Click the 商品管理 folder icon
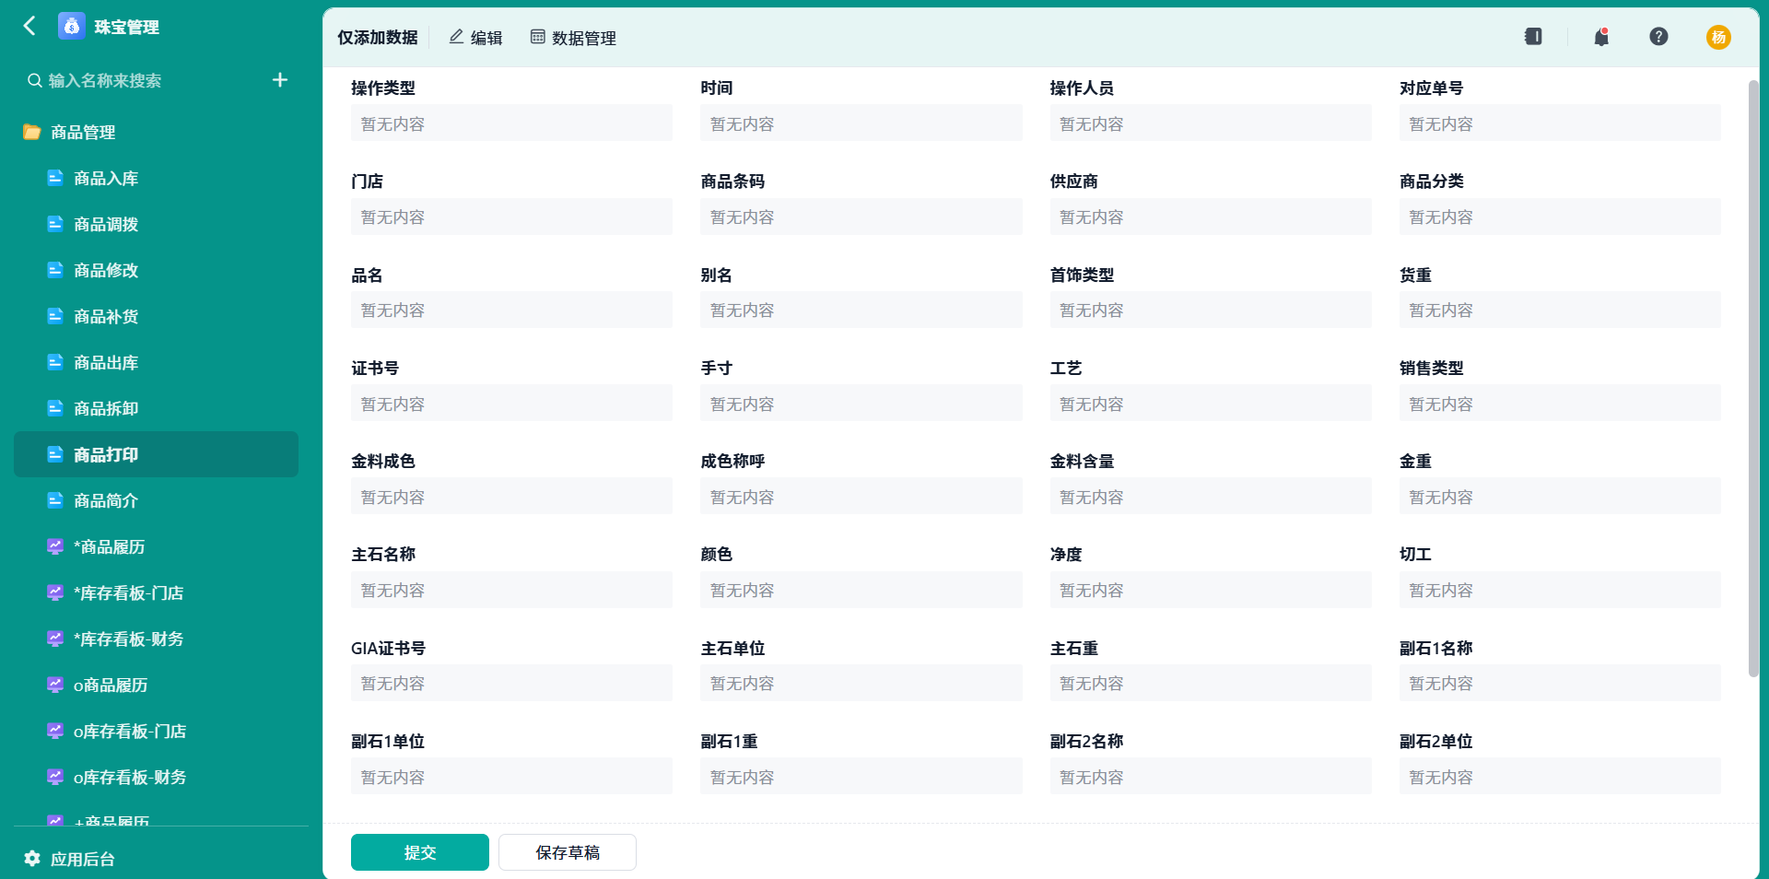This screenshot has height=879, width=1769. tap(31, 132)
